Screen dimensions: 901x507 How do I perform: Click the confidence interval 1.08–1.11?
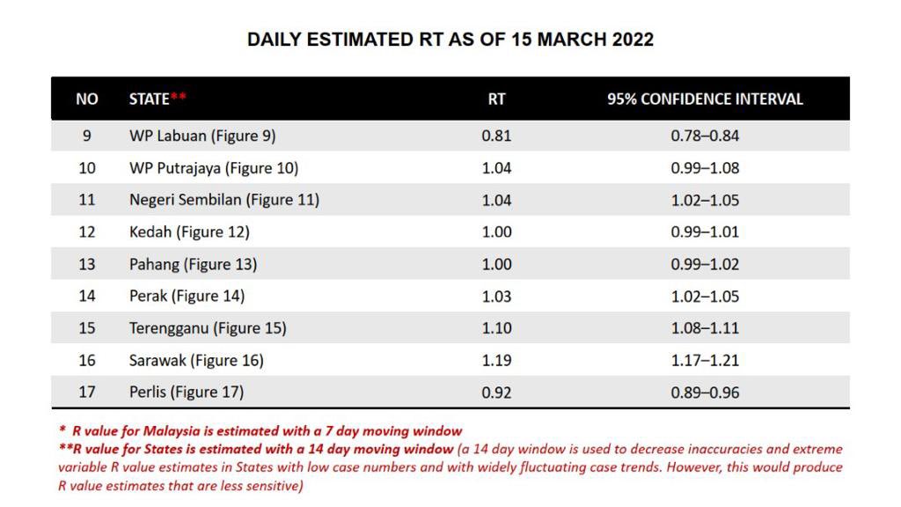coord(705,328)
